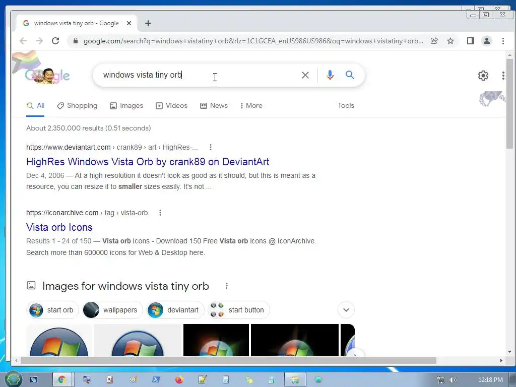Open Calculator from the taskbar

tap(225, 380)
